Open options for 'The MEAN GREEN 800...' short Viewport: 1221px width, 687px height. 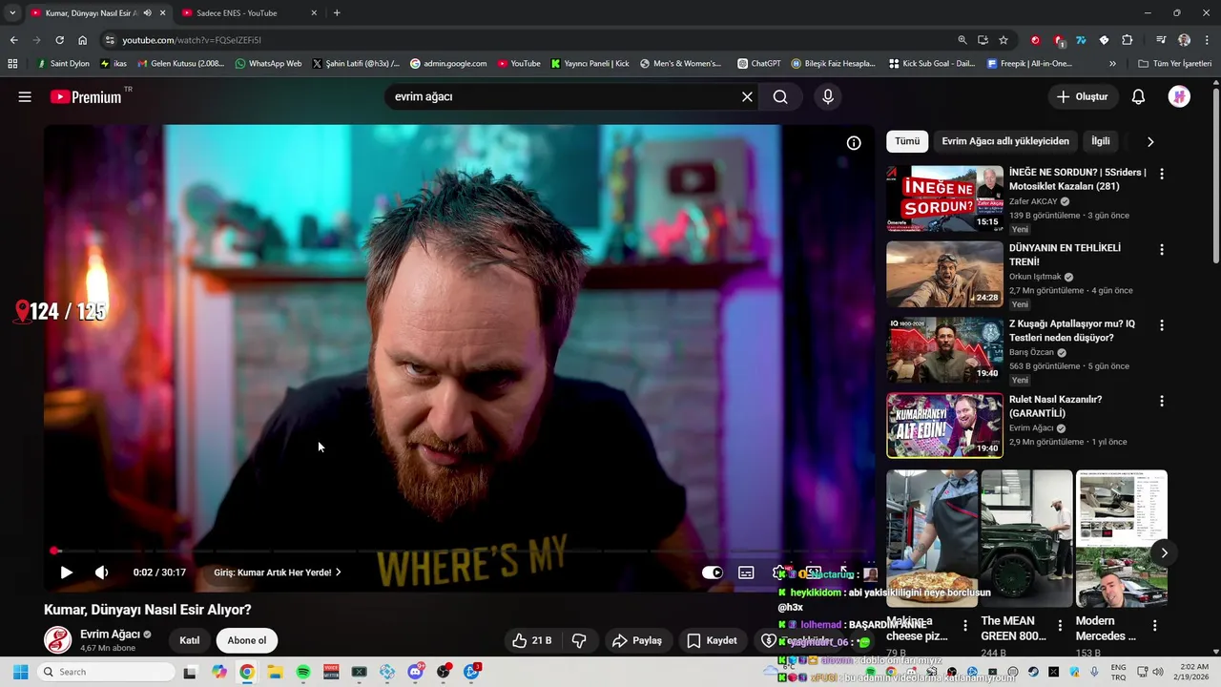click(1060, 626)
